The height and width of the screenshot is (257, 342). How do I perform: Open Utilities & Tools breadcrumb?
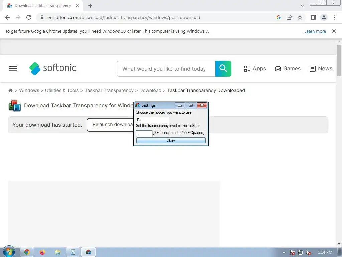[x=62, y=90]
